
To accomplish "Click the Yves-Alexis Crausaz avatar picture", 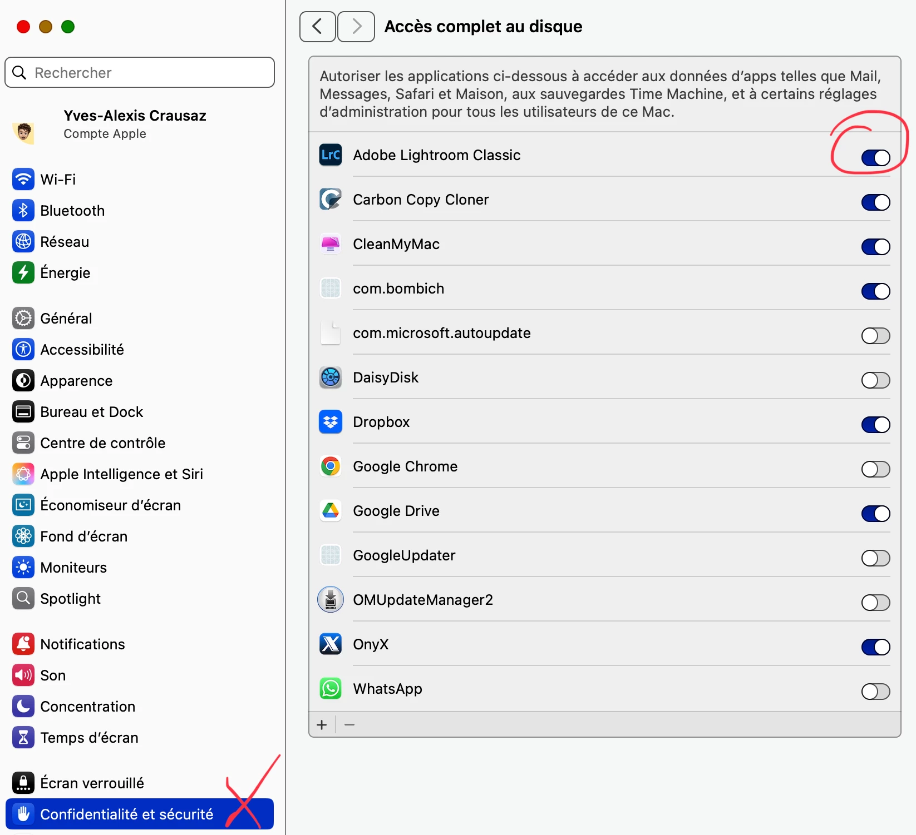I will click(x=23, y=132).
